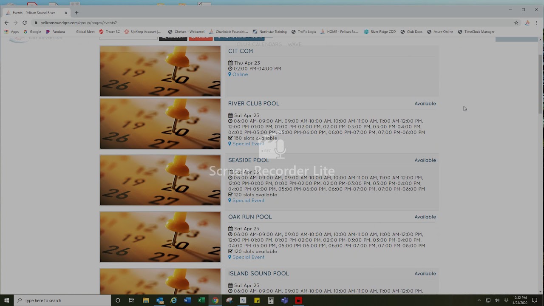Reload the Pelican Sound events page
Image resolution: width=544 pixels, height=306 pixels.
coord(25,23)
